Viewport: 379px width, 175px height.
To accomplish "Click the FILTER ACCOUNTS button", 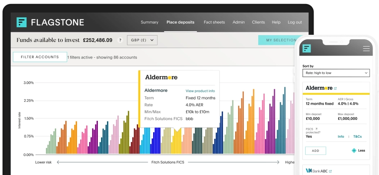I will [x=40, y=57].
